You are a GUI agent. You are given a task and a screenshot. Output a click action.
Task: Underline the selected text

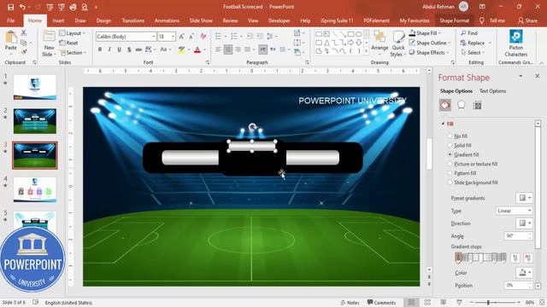coord(120,49)
